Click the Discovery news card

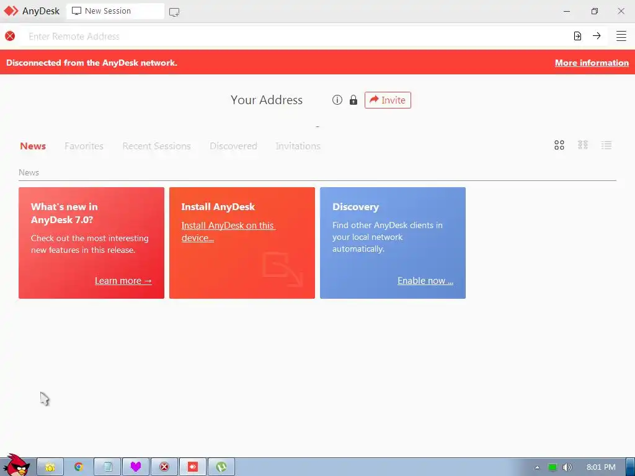point(393,243)
